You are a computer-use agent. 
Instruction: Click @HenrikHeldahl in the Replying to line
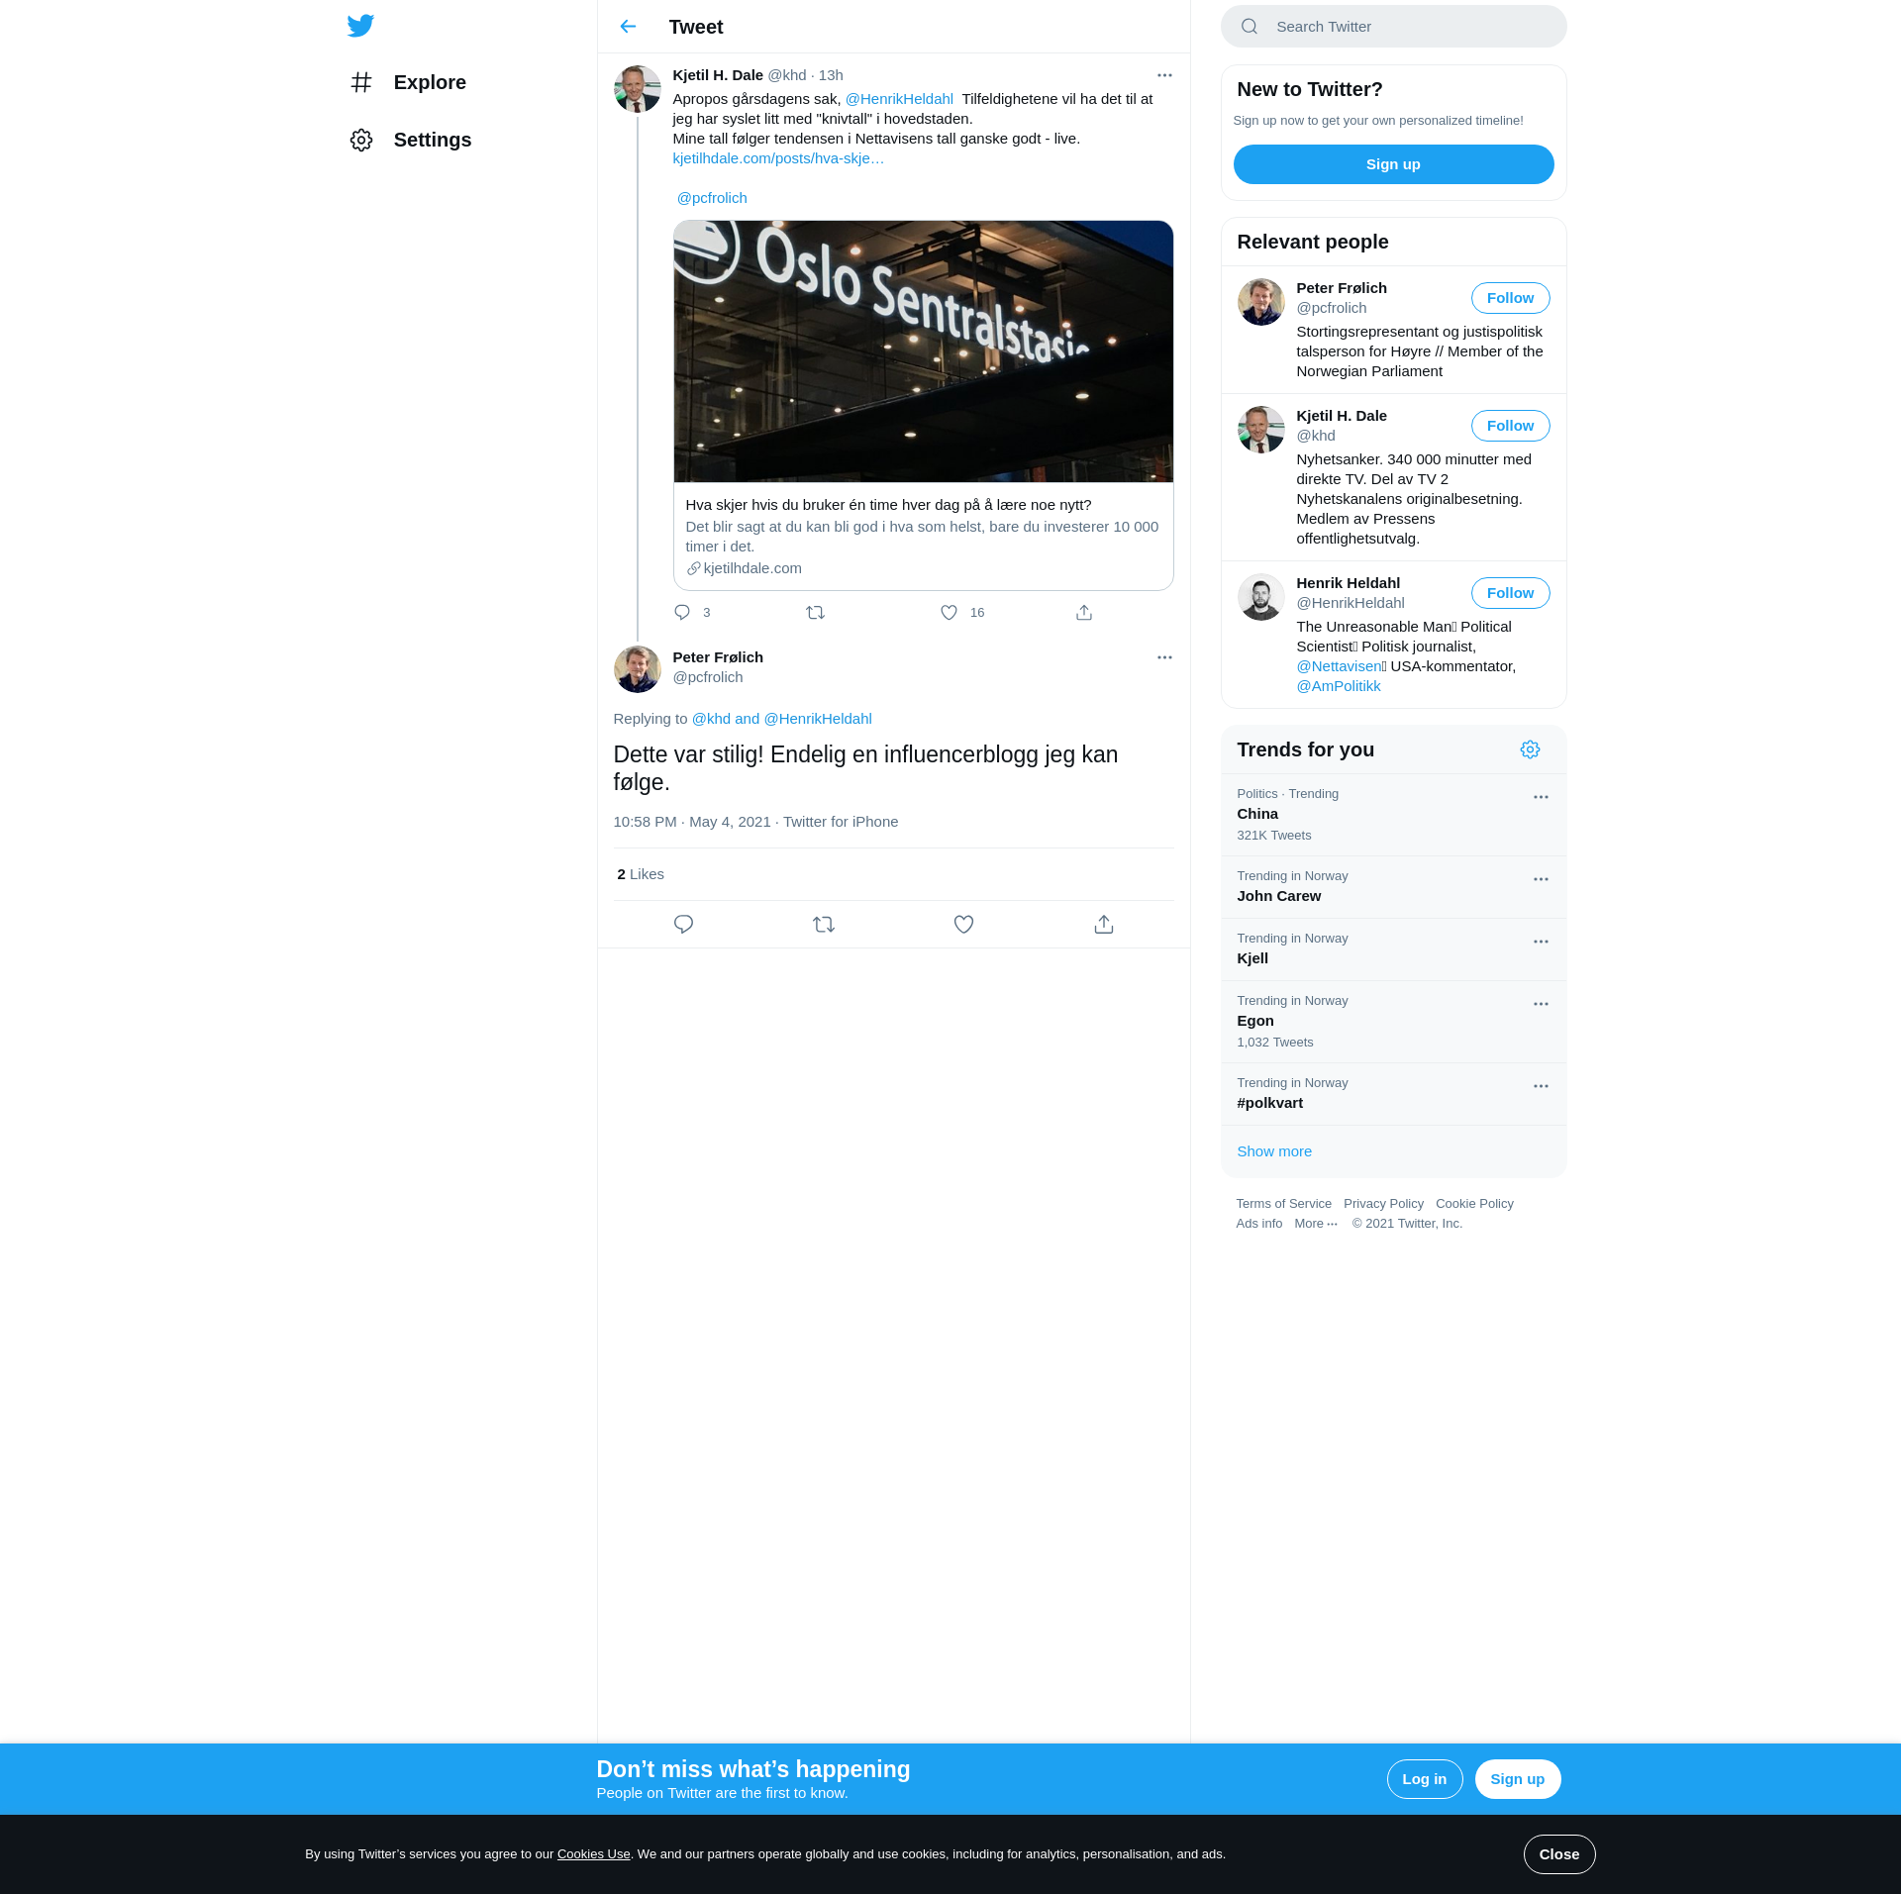(818, 719)
